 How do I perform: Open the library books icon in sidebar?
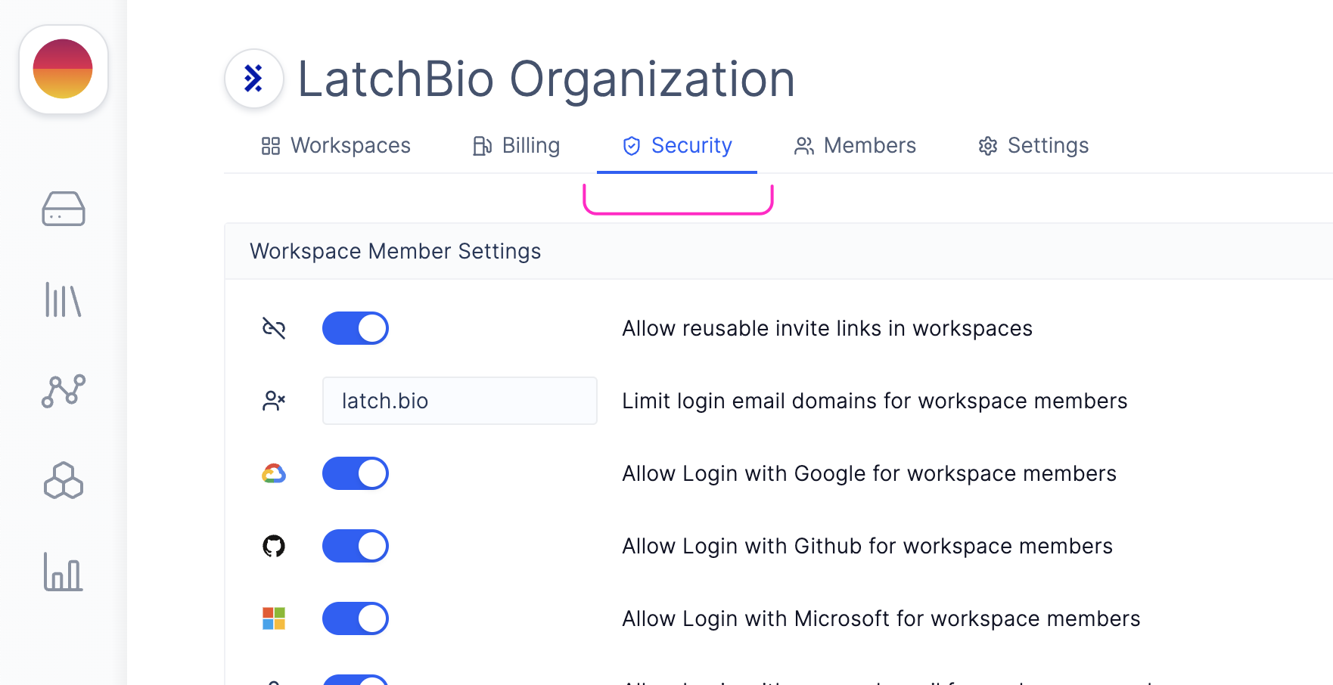64,300
